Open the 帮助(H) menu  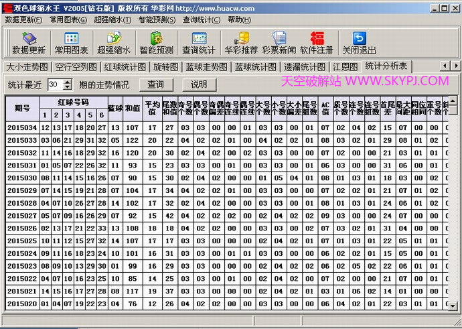[x=239, y=19]
